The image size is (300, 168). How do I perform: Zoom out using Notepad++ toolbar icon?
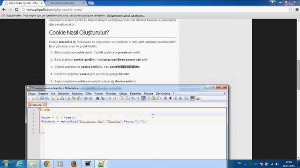click(115, 98)
